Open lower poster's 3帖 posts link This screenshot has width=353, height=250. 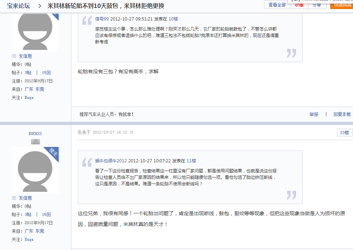[x=28, y=214]
